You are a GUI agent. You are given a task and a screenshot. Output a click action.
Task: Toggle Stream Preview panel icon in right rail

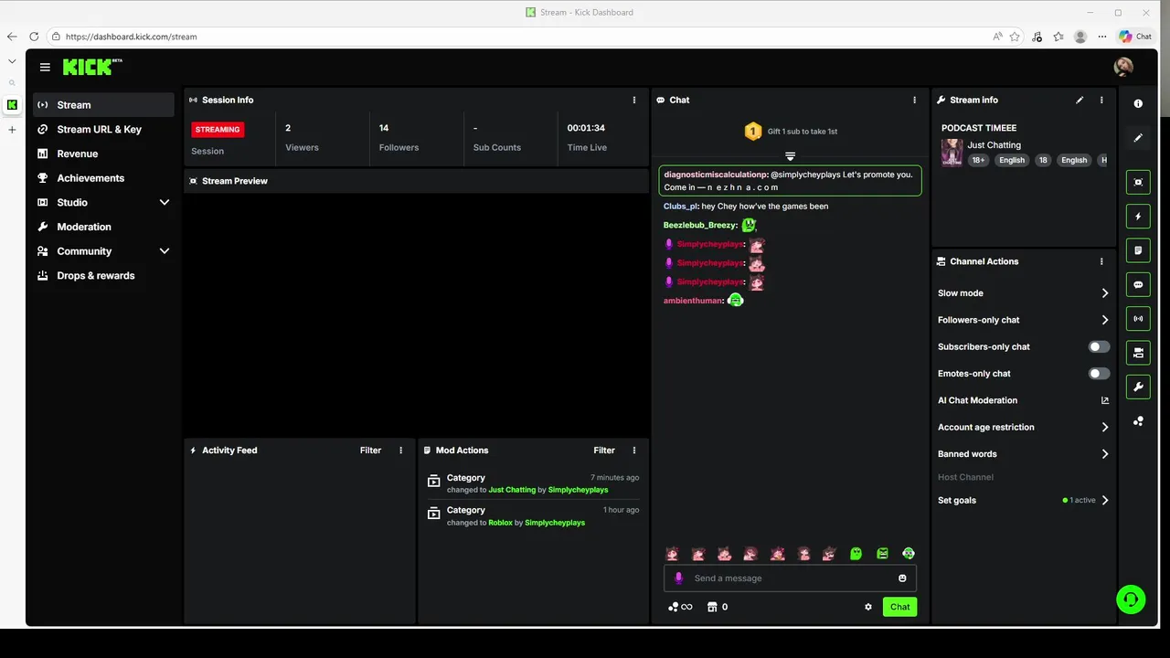coord(1138,182)
